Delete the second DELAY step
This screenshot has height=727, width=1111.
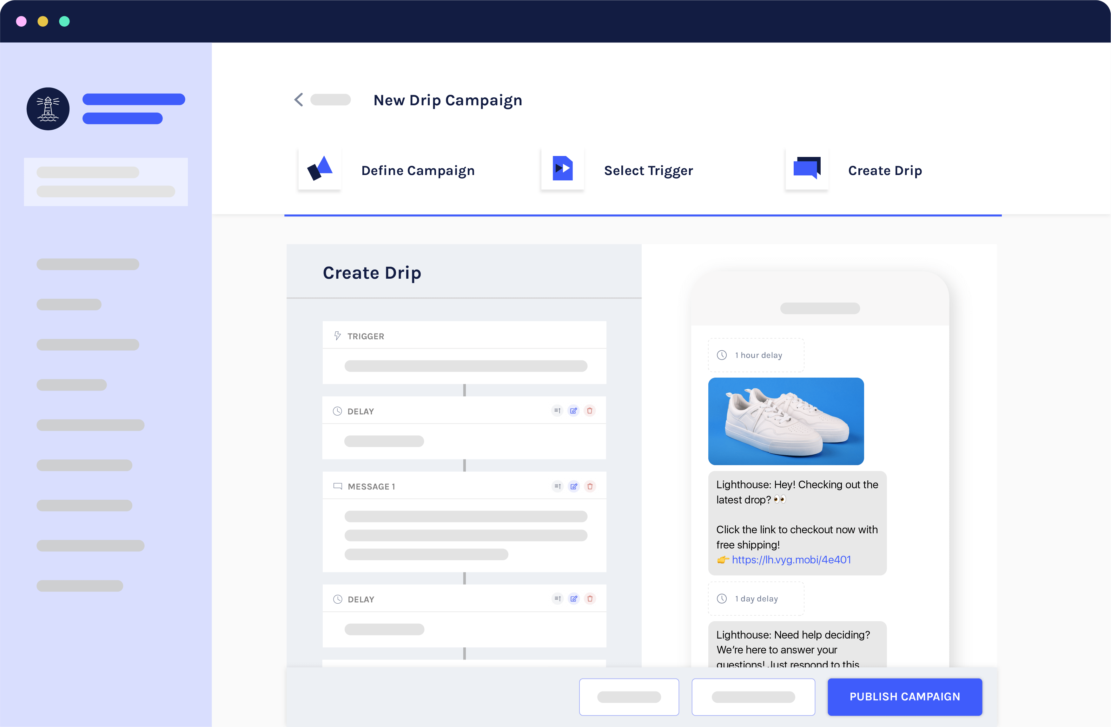tap(590, 599)
